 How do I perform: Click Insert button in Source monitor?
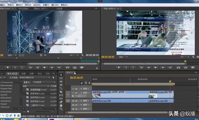pos(68,67)
